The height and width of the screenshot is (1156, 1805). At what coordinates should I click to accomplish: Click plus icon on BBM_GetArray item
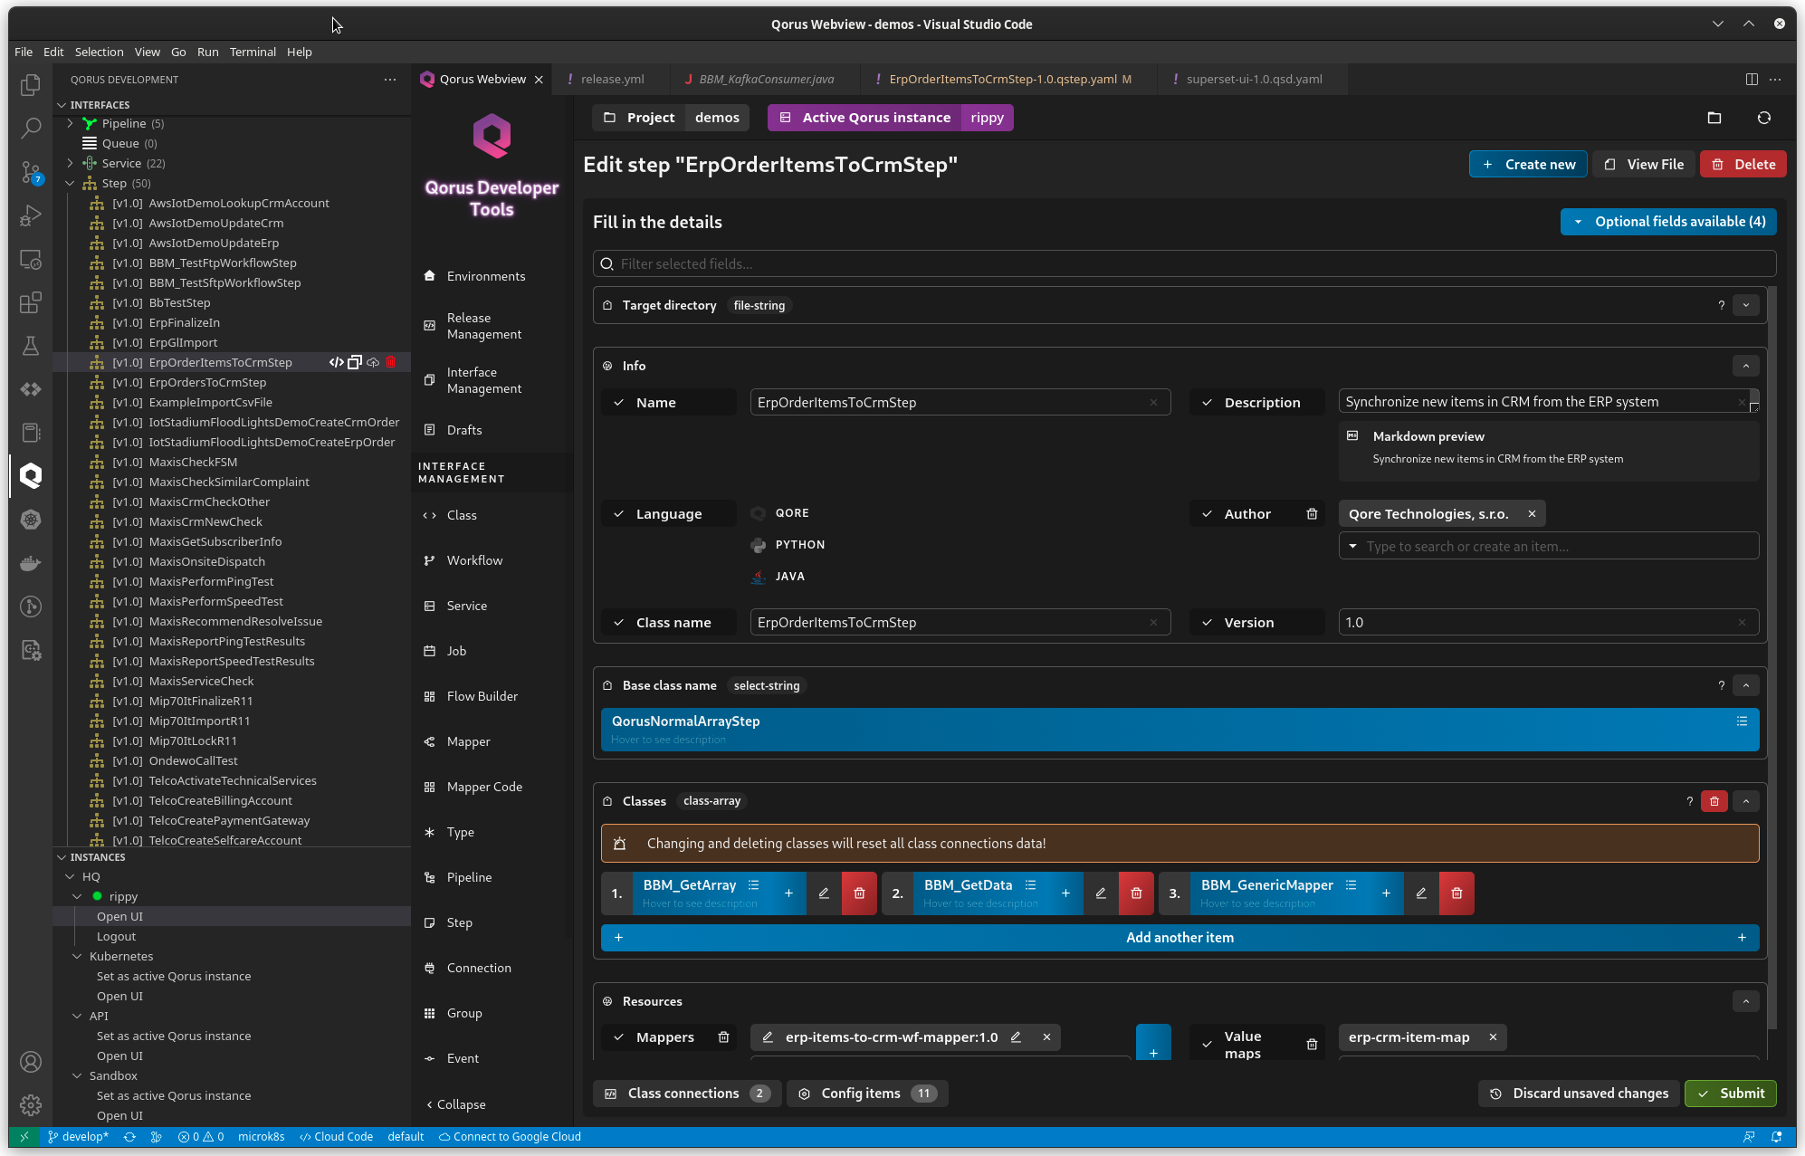pos(788,893)
